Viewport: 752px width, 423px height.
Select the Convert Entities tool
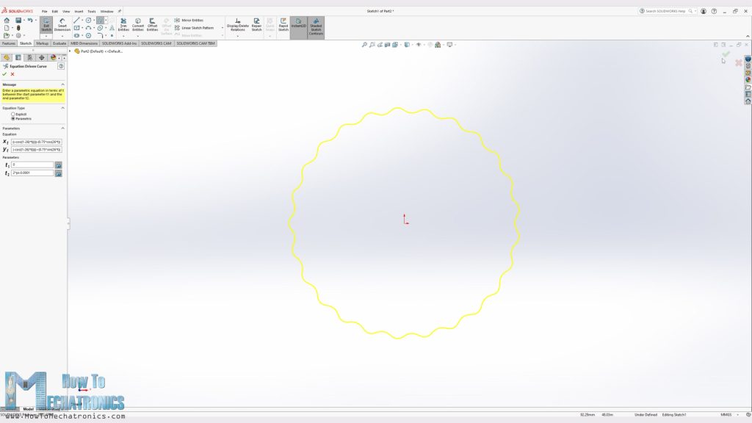click(139, 26)
